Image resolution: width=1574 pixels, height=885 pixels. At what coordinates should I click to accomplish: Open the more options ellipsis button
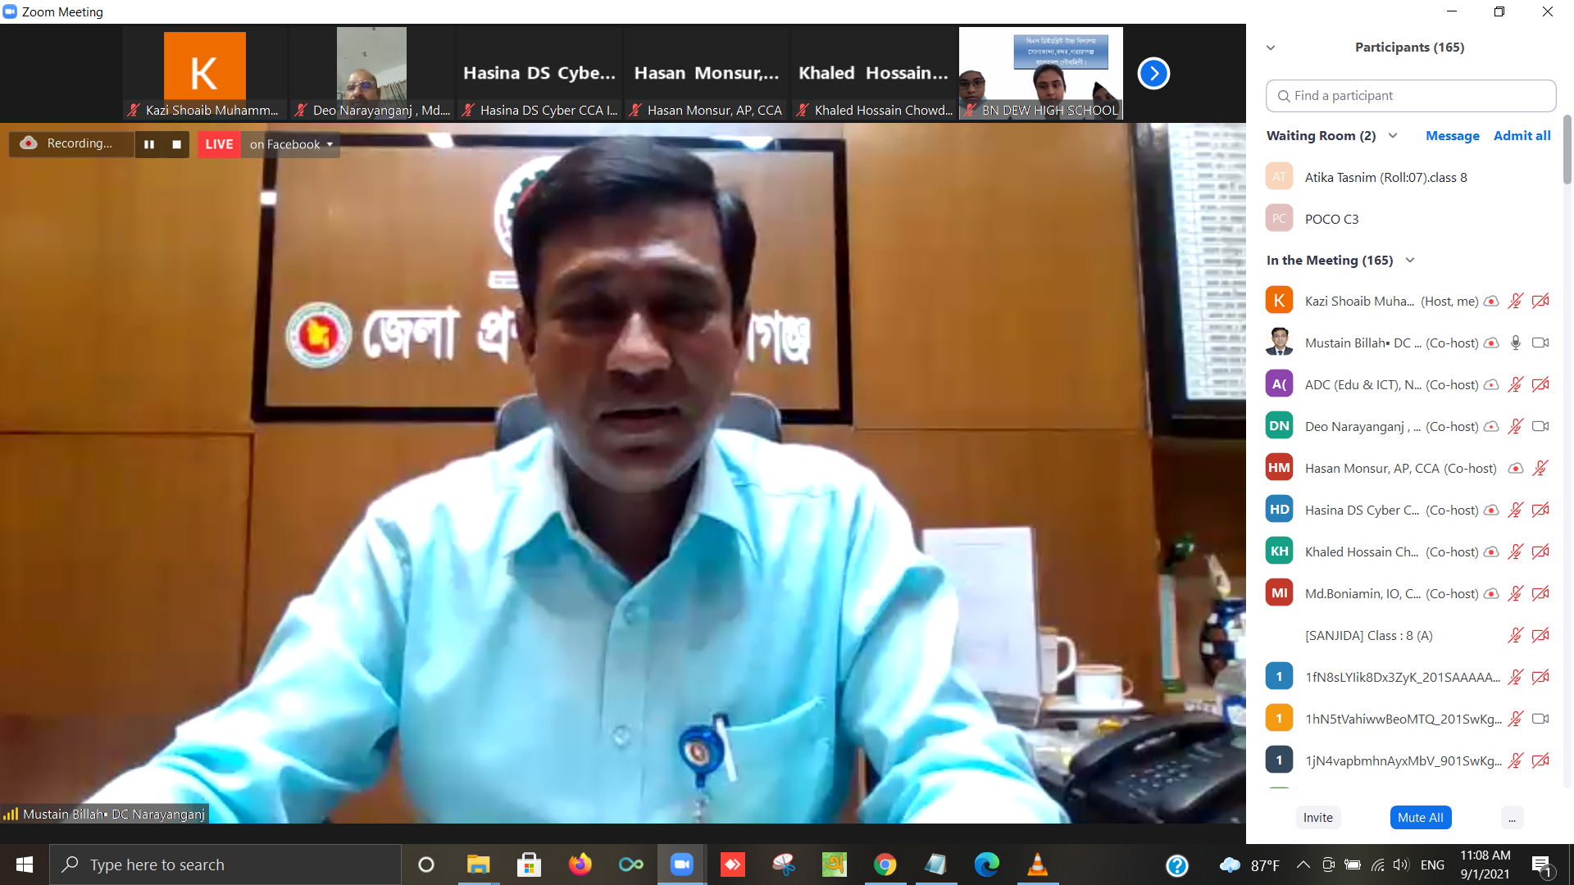[x=1512, y=818]
